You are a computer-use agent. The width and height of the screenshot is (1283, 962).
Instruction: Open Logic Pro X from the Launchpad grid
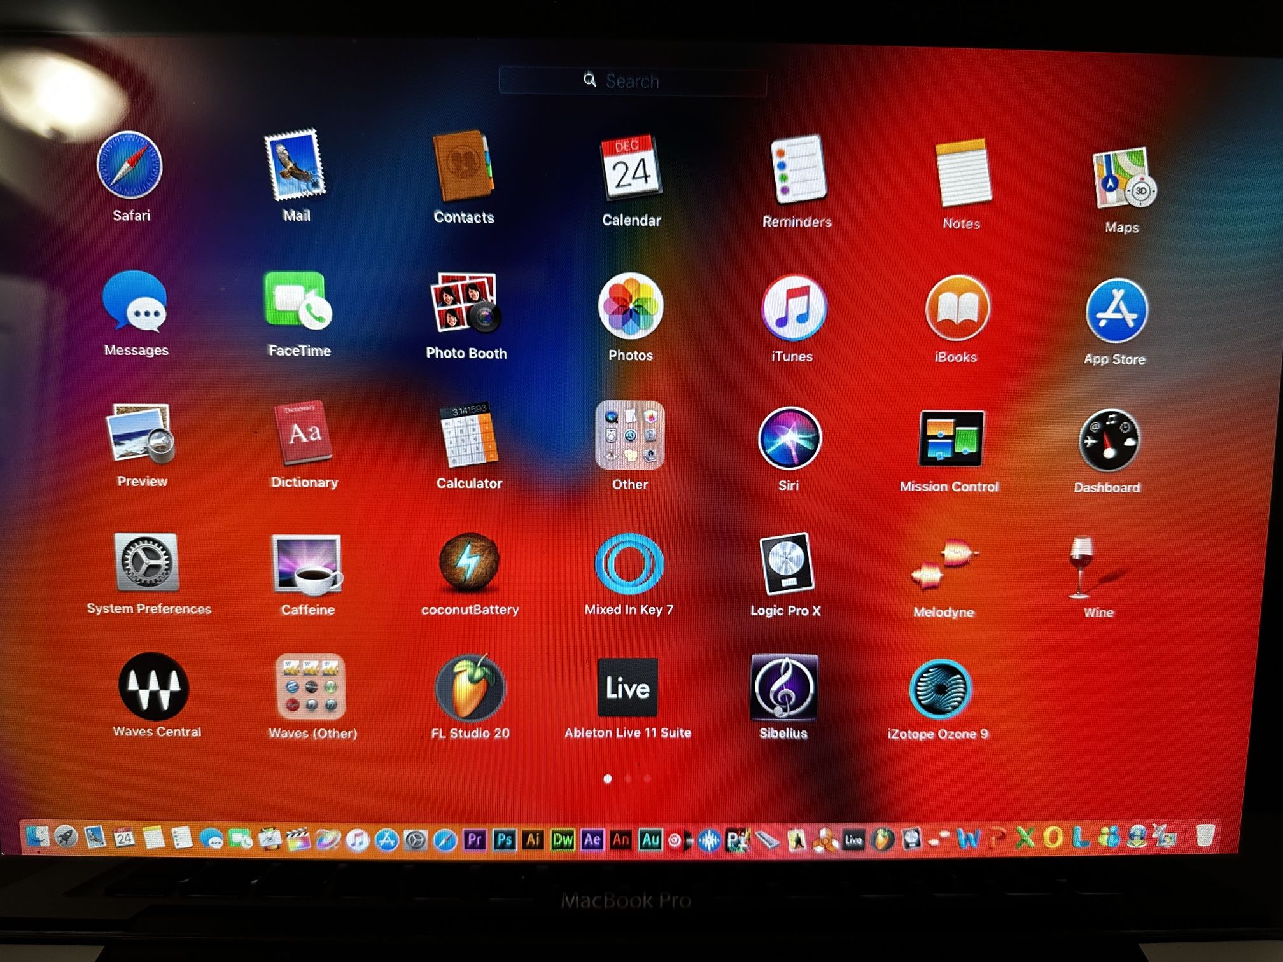787,564
